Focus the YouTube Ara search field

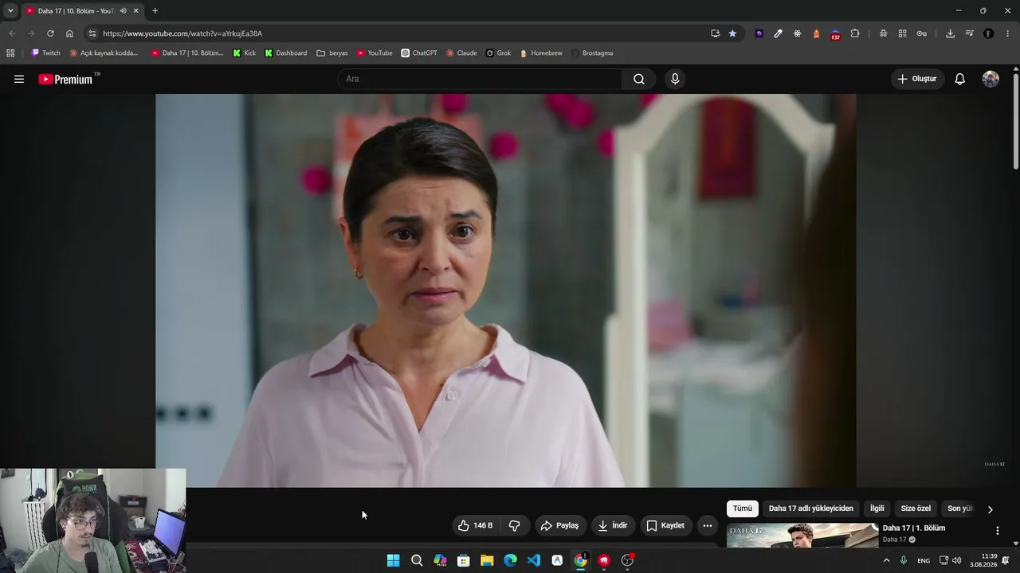[x=480, y=79]
